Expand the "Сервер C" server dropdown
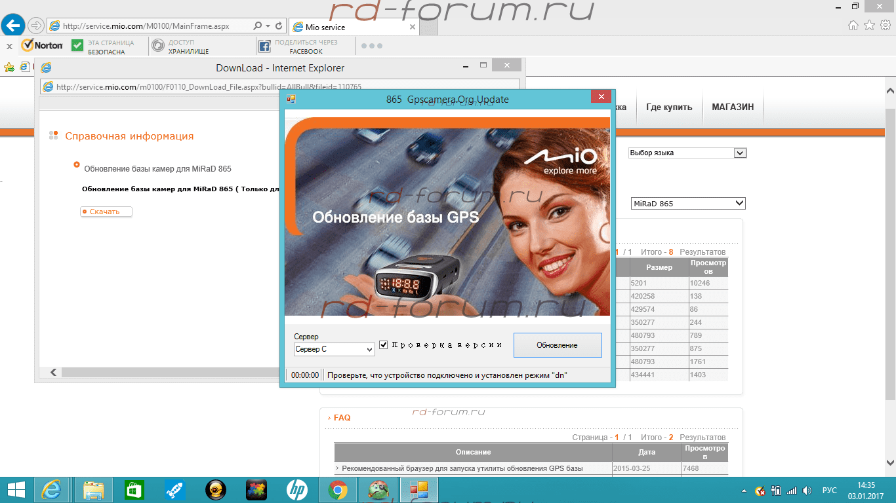The image size is (896, 503). pos(334,350)
